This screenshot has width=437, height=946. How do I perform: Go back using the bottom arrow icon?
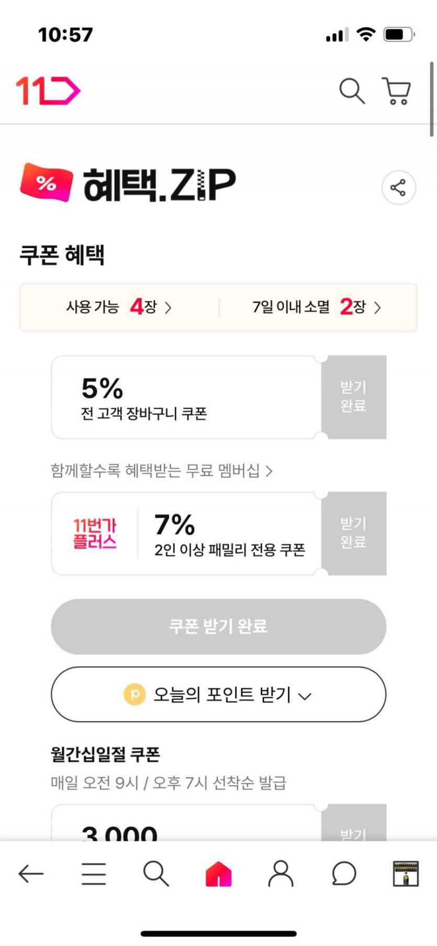[x=31, y=873]
